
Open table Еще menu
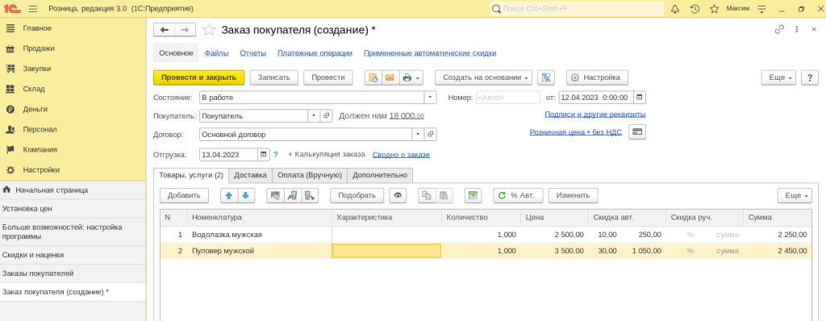tap(795, 195)
